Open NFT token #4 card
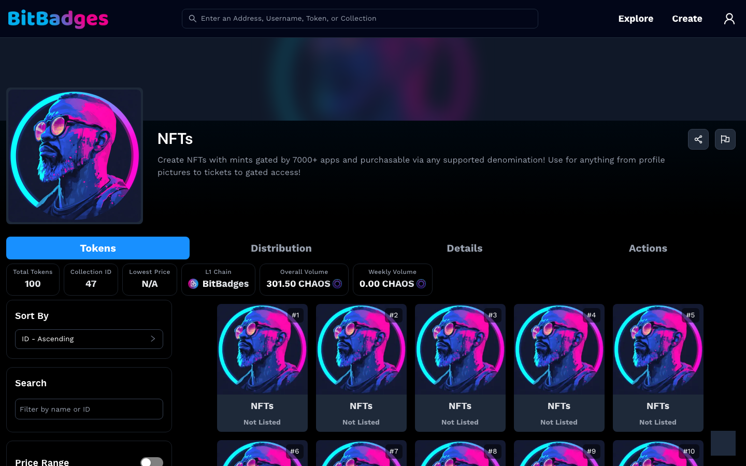Viewport: 746px width, 466px height. pyautogui.click(x=559, y=368)
